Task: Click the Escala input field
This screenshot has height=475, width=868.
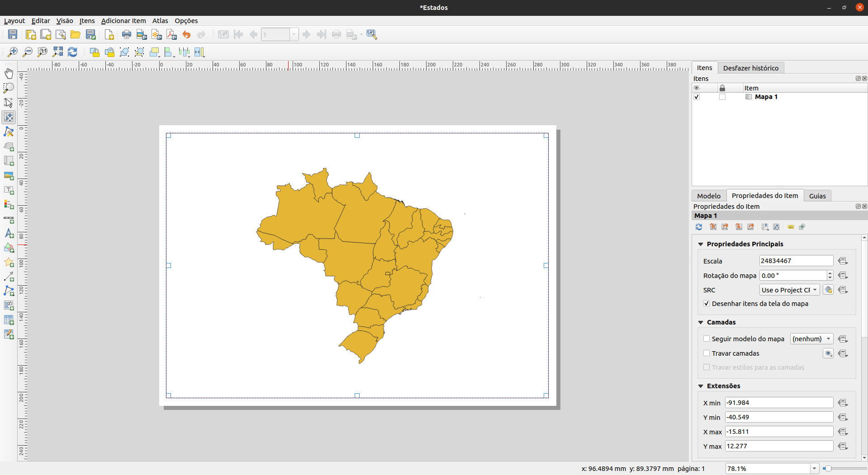Action: click(x=796, y=261)
